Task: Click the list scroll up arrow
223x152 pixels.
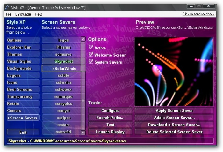Action: tap(83, 39)
